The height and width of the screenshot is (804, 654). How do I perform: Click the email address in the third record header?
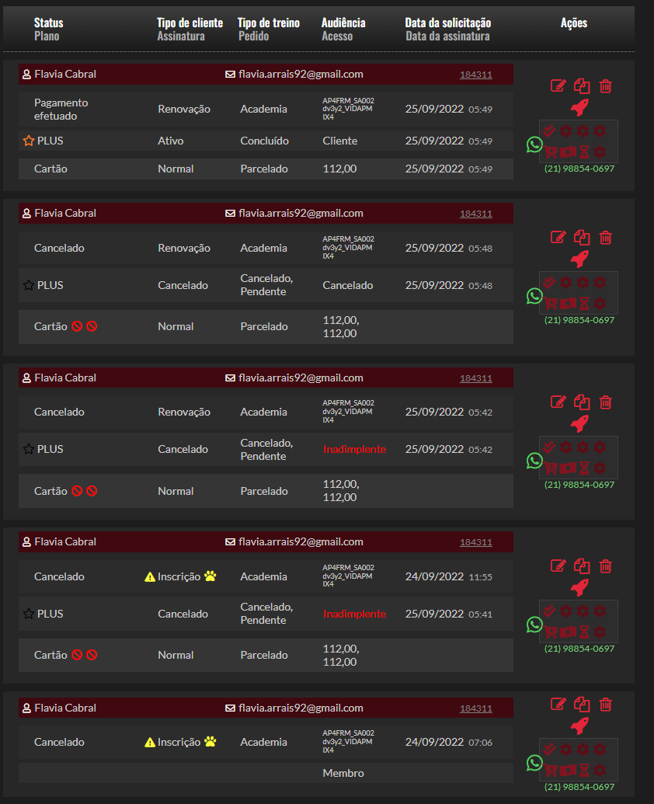tap(301, 378)
